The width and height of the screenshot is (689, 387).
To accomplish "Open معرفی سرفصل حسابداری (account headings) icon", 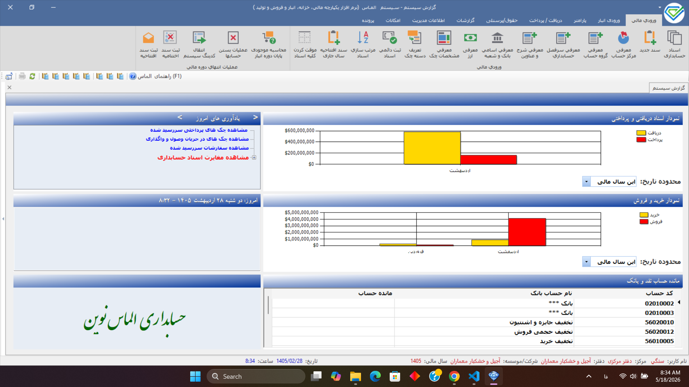I will 563,44.
